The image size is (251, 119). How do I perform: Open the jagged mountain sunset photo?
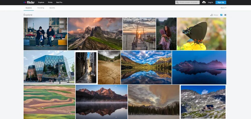coord(95,34)
